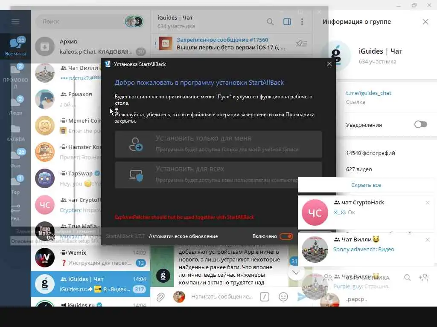
Task: Open the bot commands slash icon
Action: point(265,297)
